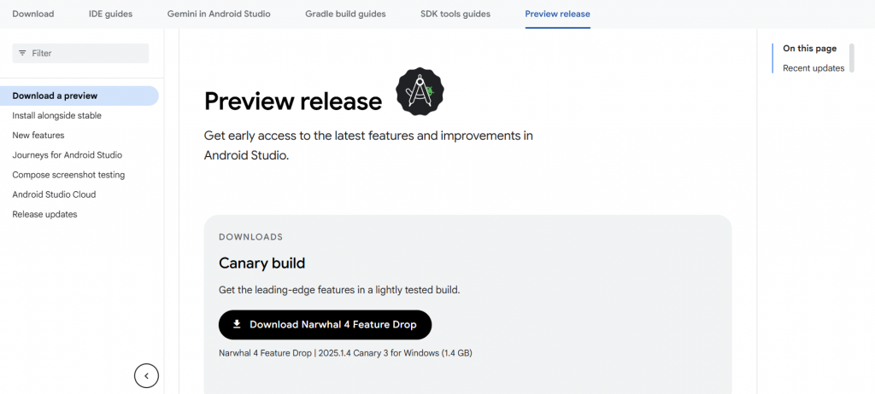Click the Canary build heading
Viewport: 875px width, 394px height.
tap(261, 263)
